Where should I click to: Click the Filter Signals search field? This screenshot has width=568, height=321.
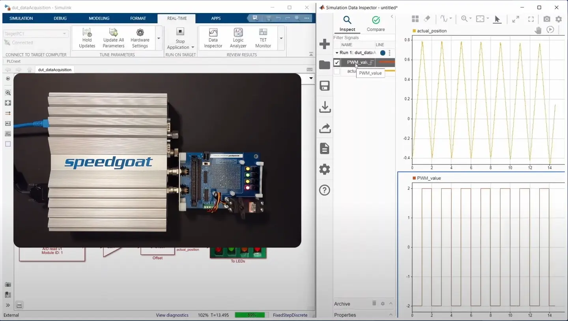(x=364, y=37)
